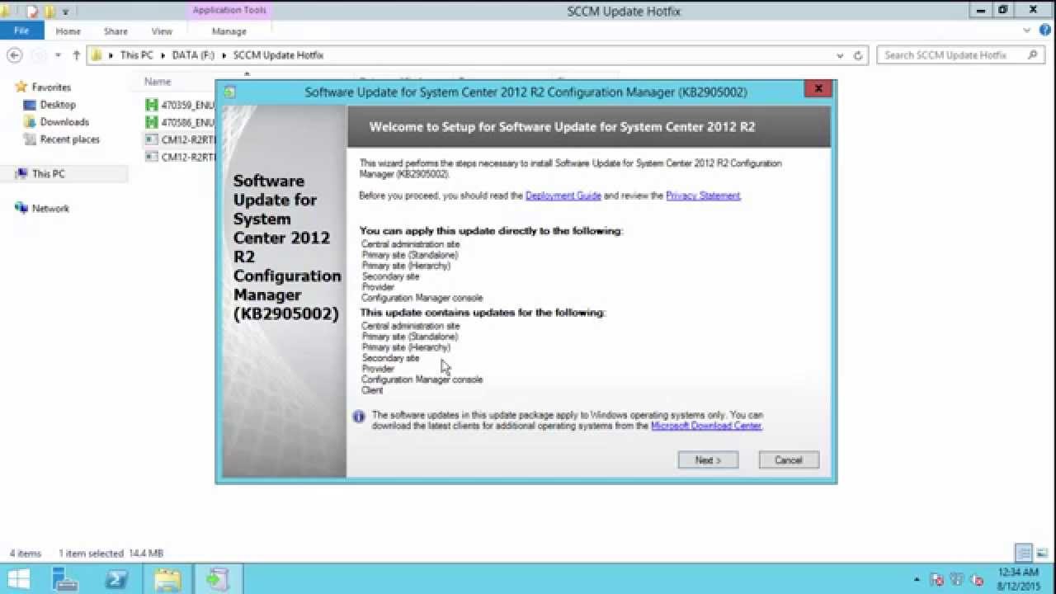Select Downloads in navigation pane
The width and height of the screenshot is (1056, 594).
click(64, 122)
